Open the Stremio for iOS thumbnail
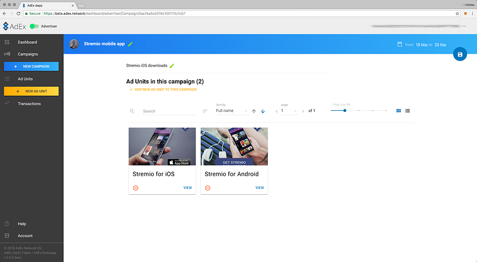477x262 pixels. pos(162,146)
